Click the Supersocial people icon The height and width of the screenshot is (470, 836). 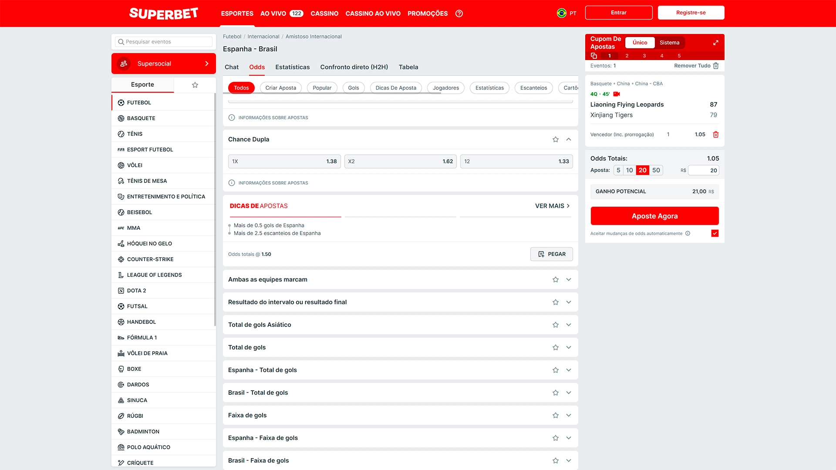124,64
